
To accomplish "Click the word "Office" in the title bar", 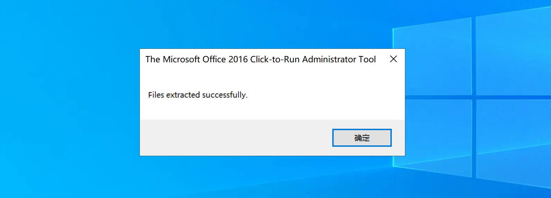I will pos(214,60).
